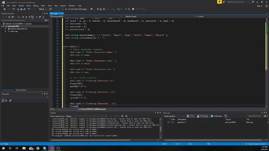Image resolution: width=269 pixels, height=151 pixels.
Task: Open the Build menu
Action: pos(29,5)
